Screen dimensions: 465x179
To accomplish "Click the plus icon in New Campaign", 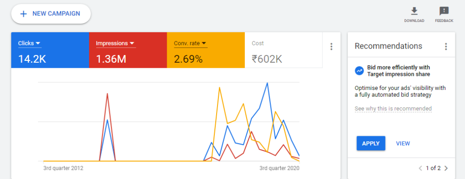I will coord(23,14).
